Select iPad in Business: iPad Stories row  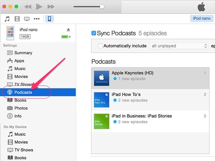coord(150,121)
